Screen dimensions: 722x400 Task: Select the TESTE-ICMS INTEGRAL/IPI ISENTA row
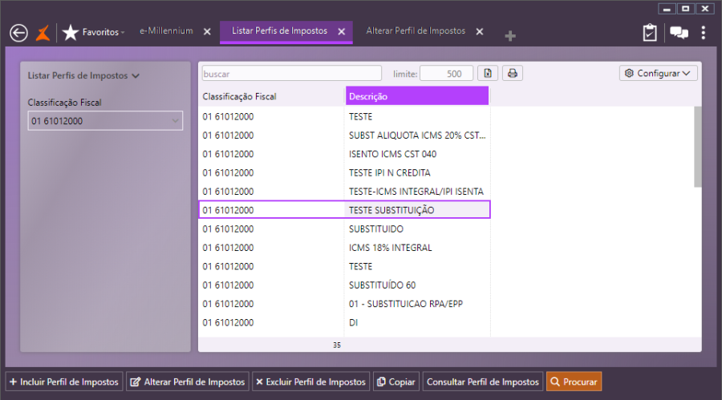344,192
